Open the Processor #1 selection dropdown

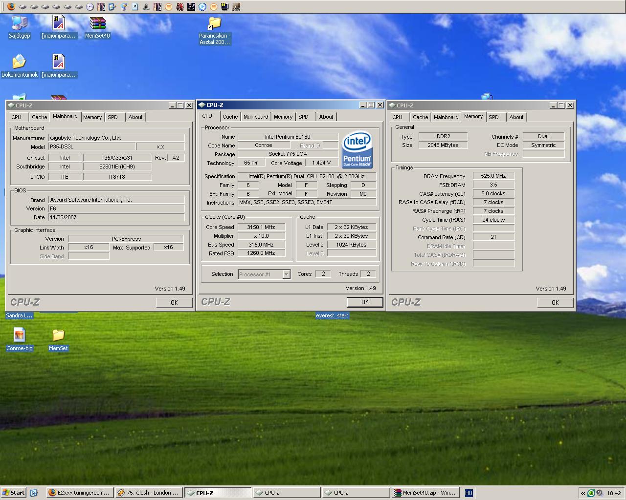pos(265,274)
